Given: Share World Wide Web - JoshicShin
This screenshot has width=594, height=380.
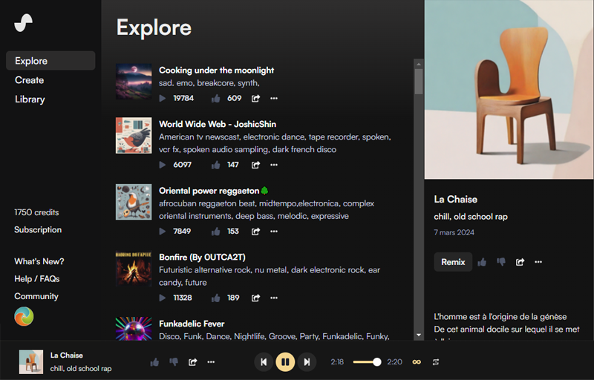Looking at the screenshot, I should coord(255,165).
